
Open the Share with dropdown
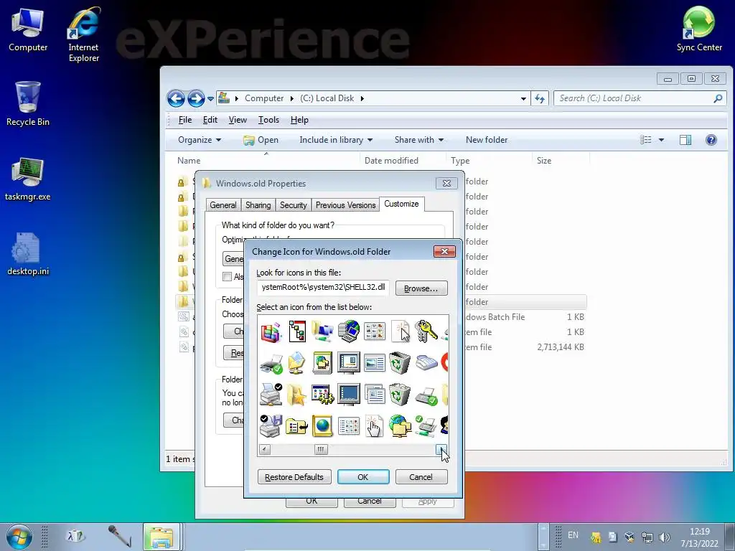click(x=419, y=140)
